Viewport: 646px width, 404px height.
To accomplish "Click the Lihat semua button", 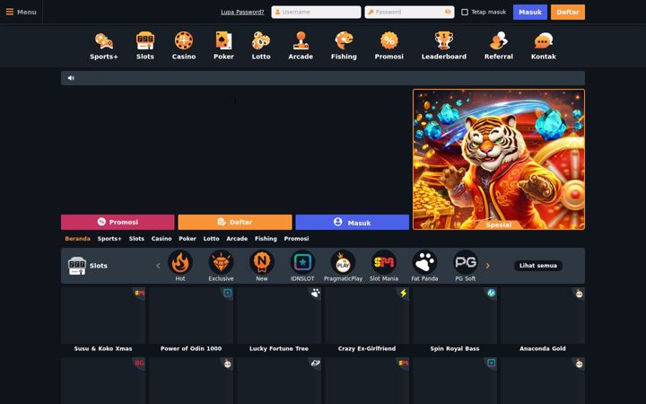I will (538, 266).
